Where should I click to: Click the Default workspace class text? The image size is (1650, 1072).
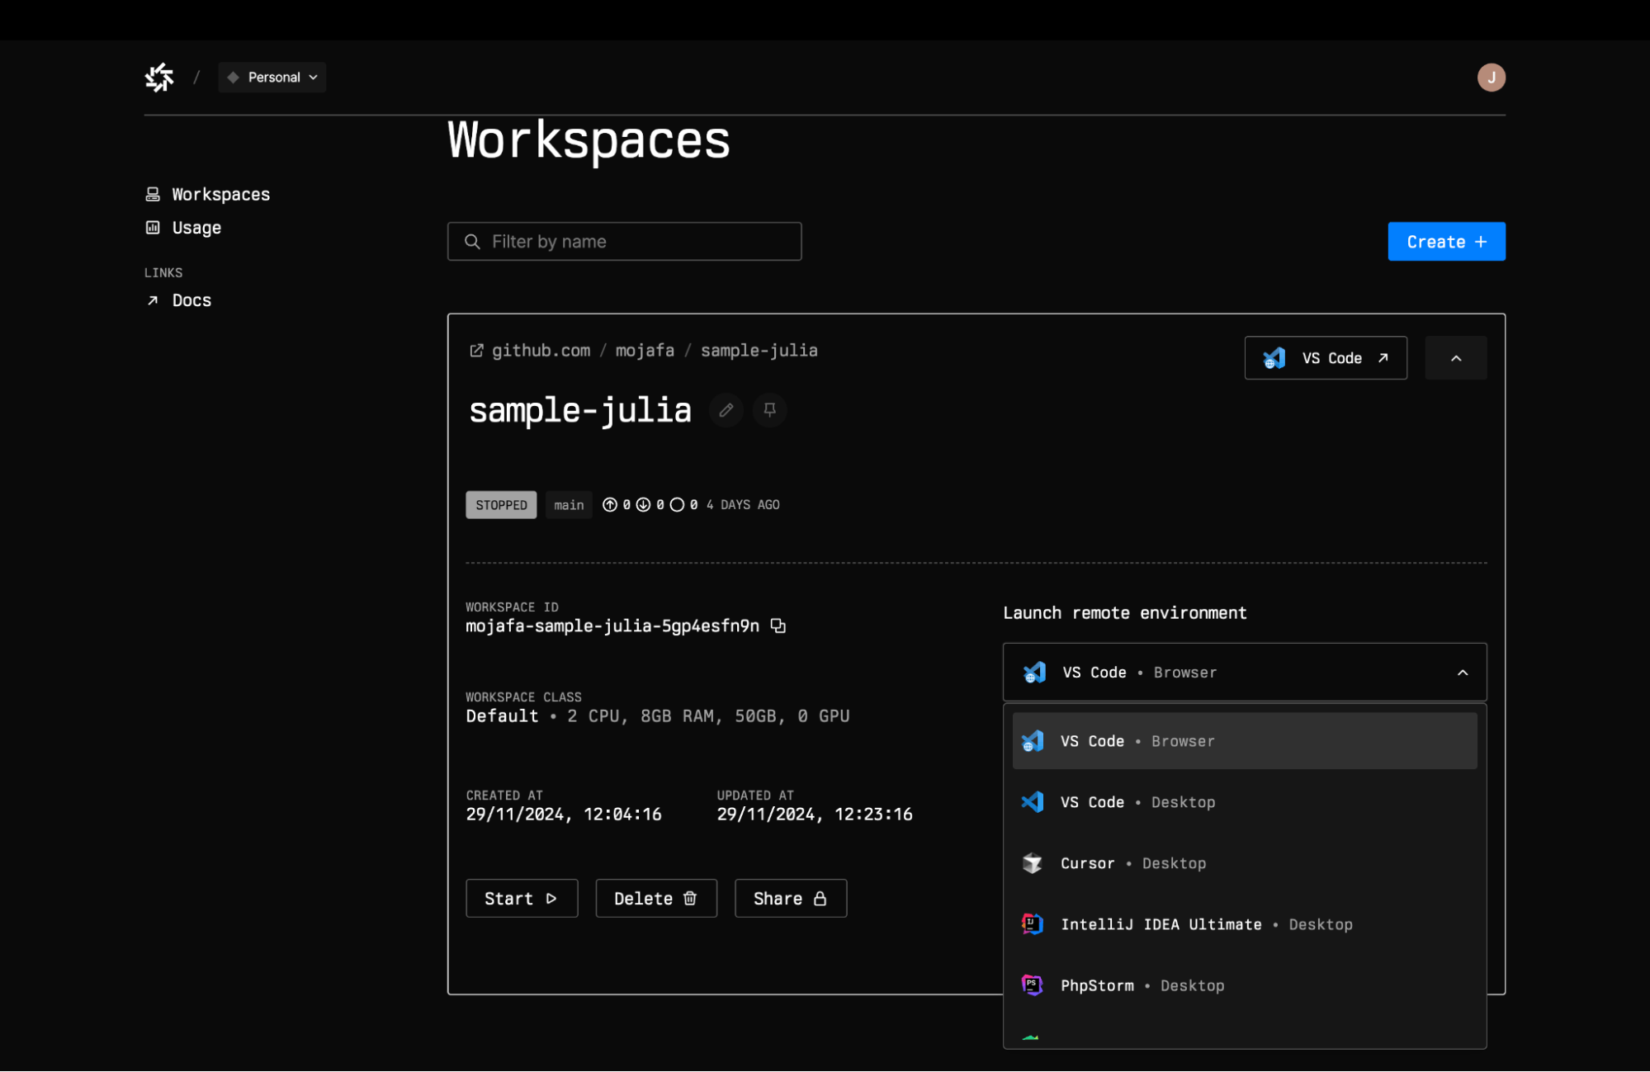click(502, 716)
